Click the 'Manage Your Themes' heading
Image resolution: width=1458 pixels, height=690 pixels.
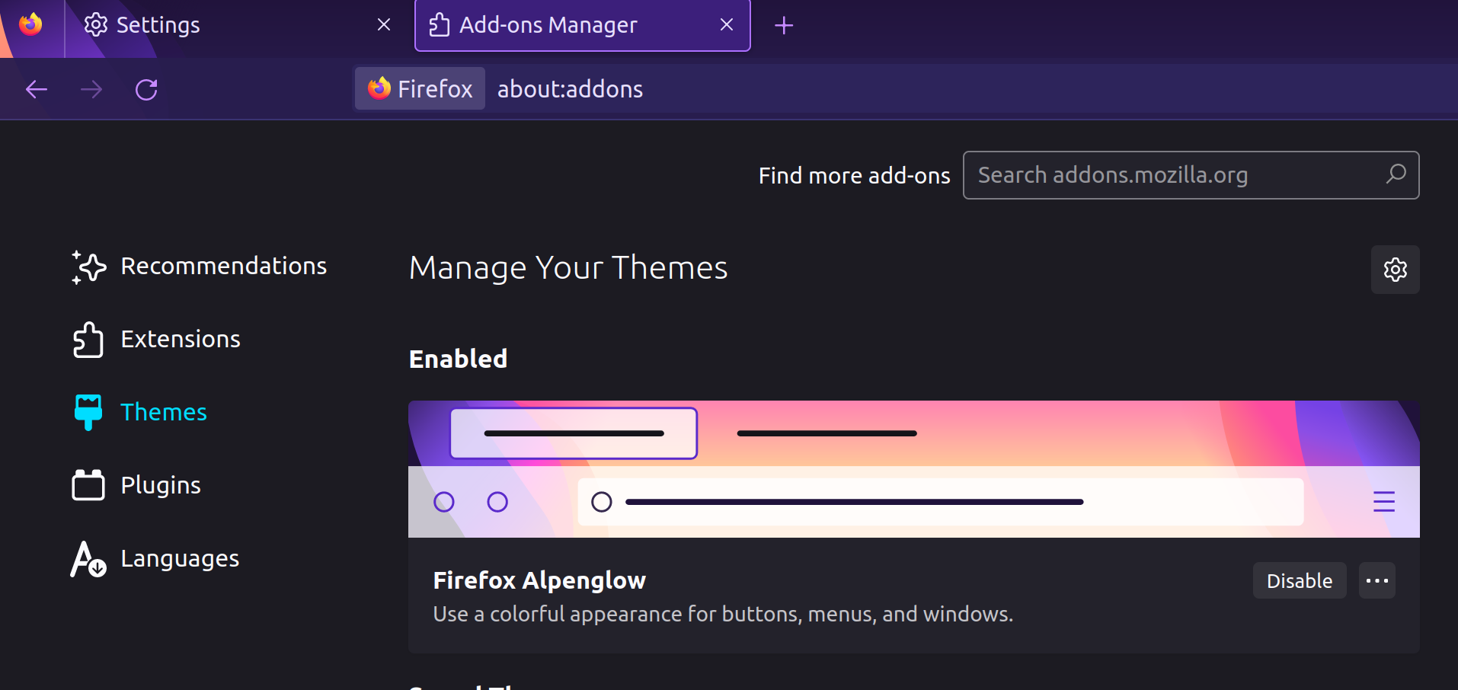coord(568,267)
